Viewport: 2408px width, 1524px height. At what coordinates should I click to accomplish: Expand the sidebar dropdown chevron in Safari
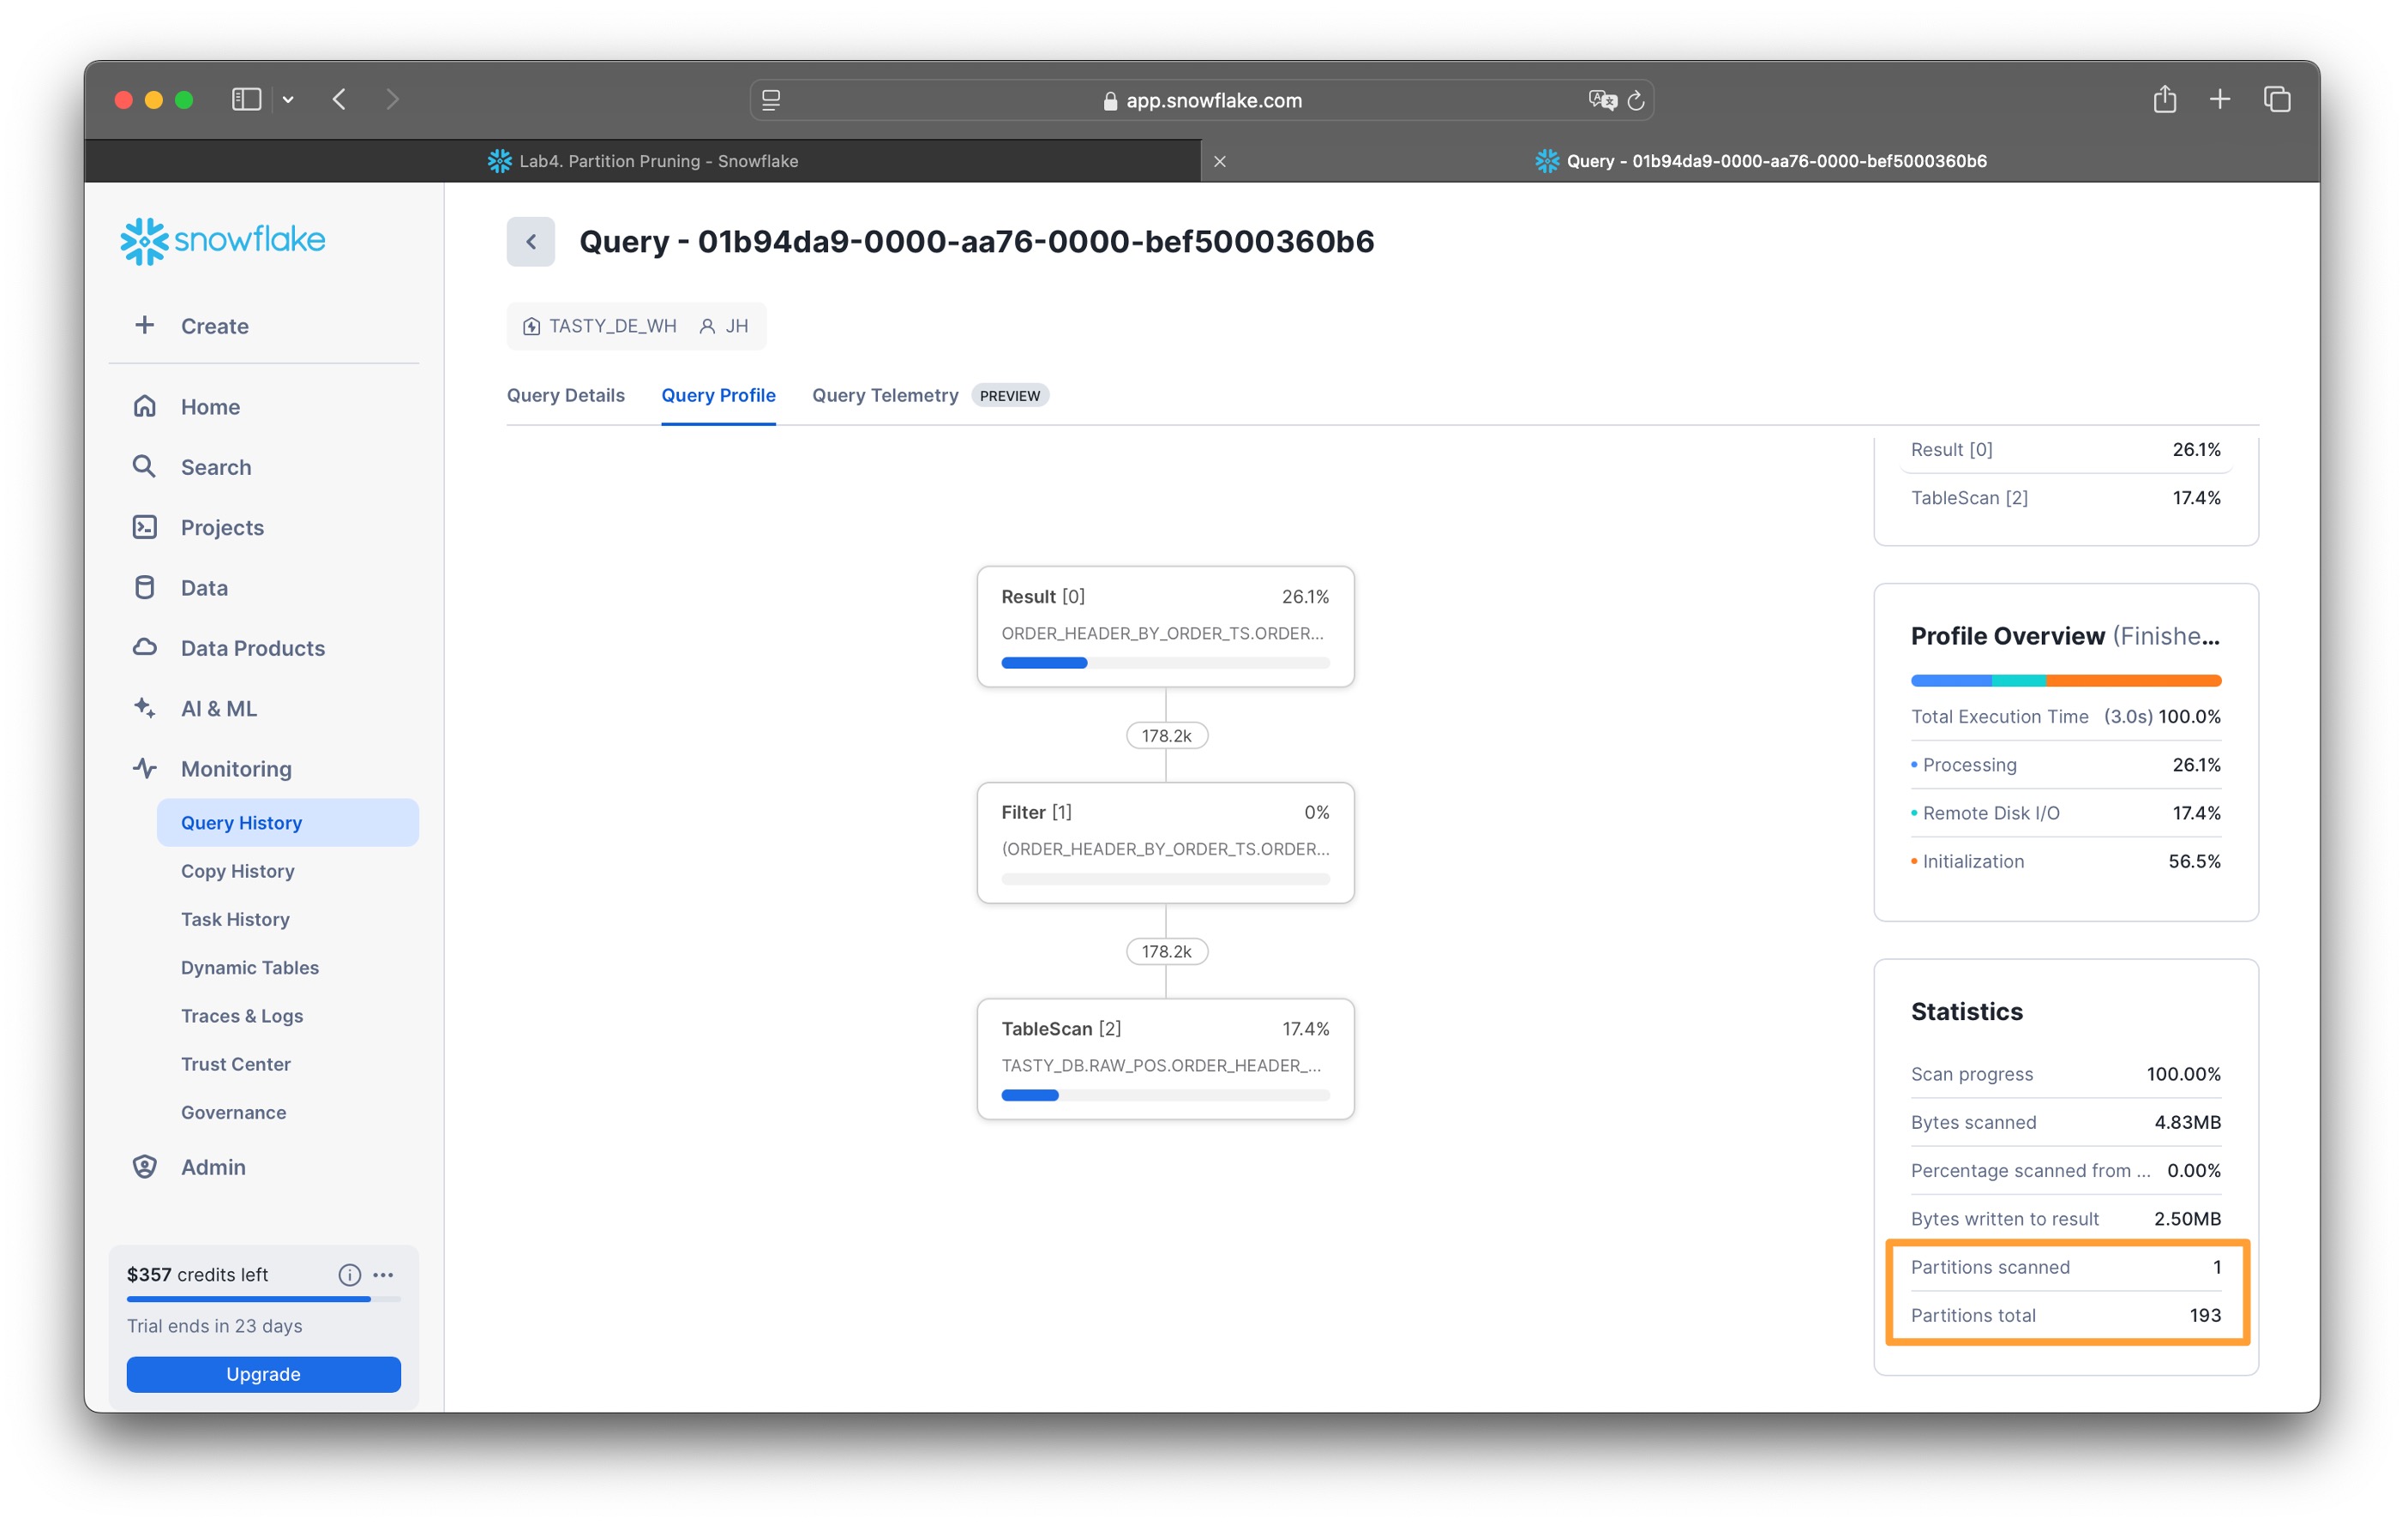coord(288,99)
